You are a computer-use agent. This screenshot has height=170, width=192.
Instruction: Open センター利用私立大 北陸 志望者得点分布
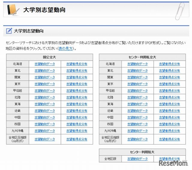point(169,97)
